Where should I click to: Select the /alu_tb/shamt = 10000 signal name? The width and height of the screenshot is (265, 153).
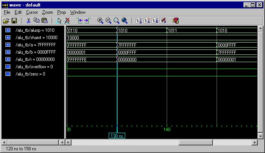click(x=36, y=38)
